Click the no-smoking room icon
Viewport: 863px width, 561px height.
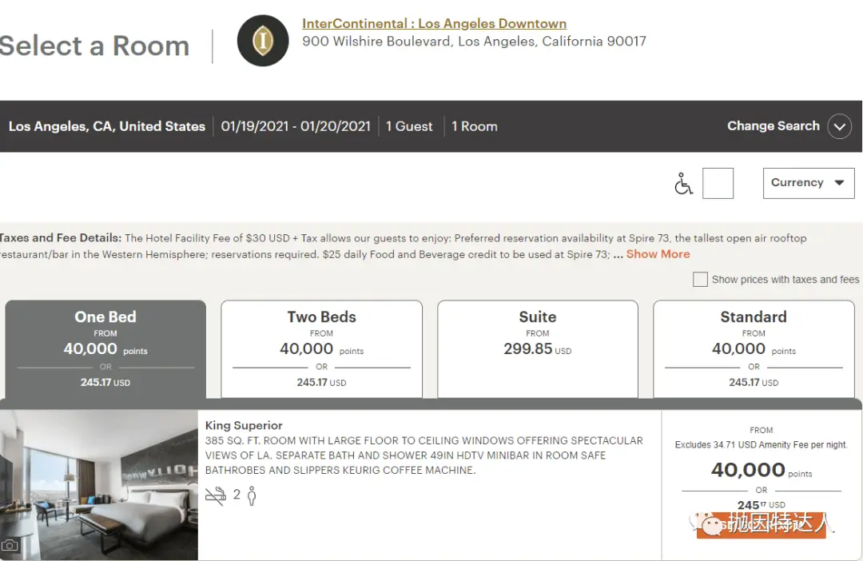coord(215,495)
